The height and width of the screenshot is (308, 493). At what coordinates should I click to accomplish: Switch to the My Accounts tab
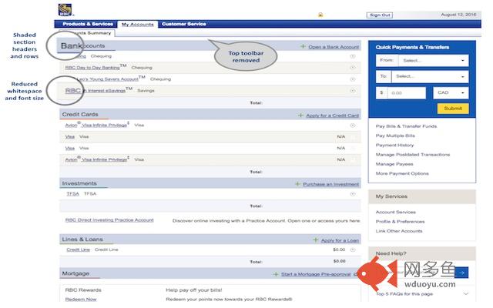138,24
